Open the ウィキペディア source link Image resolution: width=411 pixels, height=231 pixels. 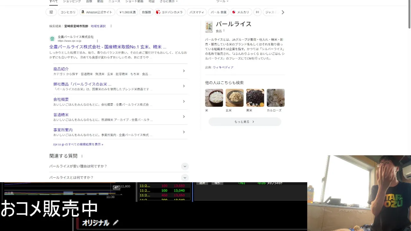[223, 67]
